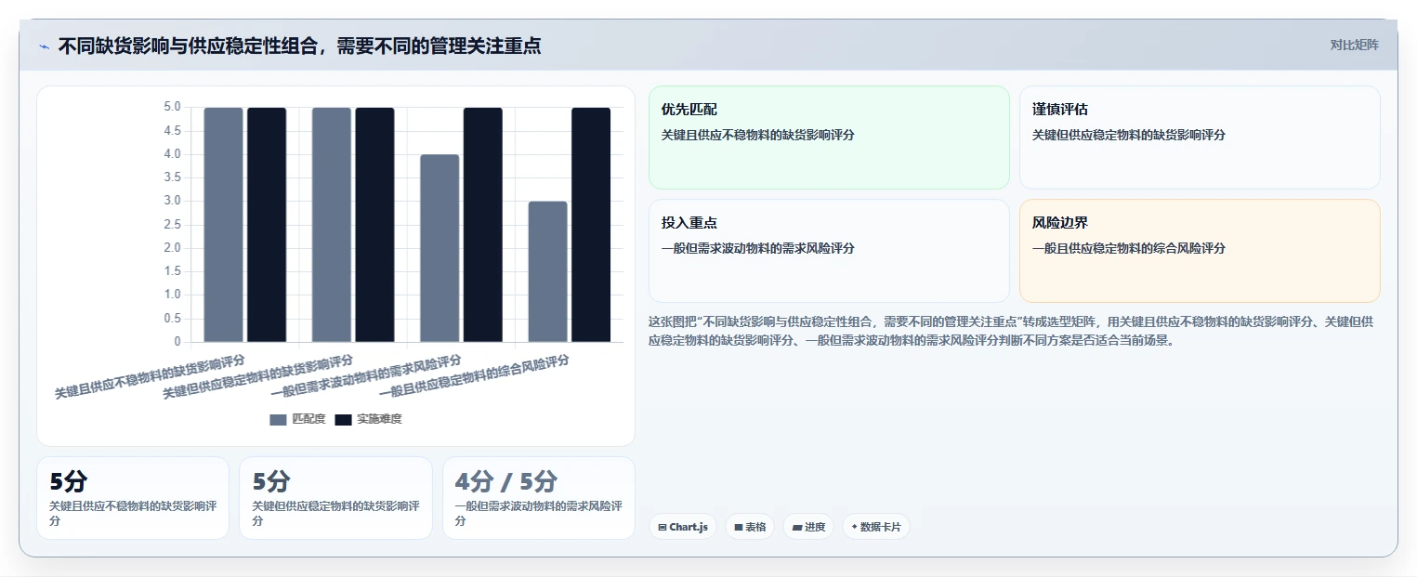This screenshot has width=1417, height=577.
Task: Open the 风险边界 matrix card
Action: tap(1200, 251)
